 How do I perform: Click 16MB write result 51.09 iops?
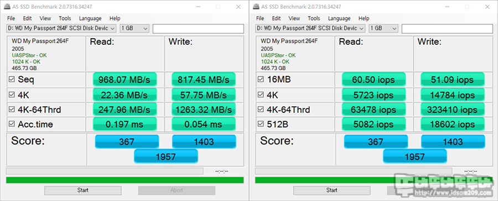453,80
